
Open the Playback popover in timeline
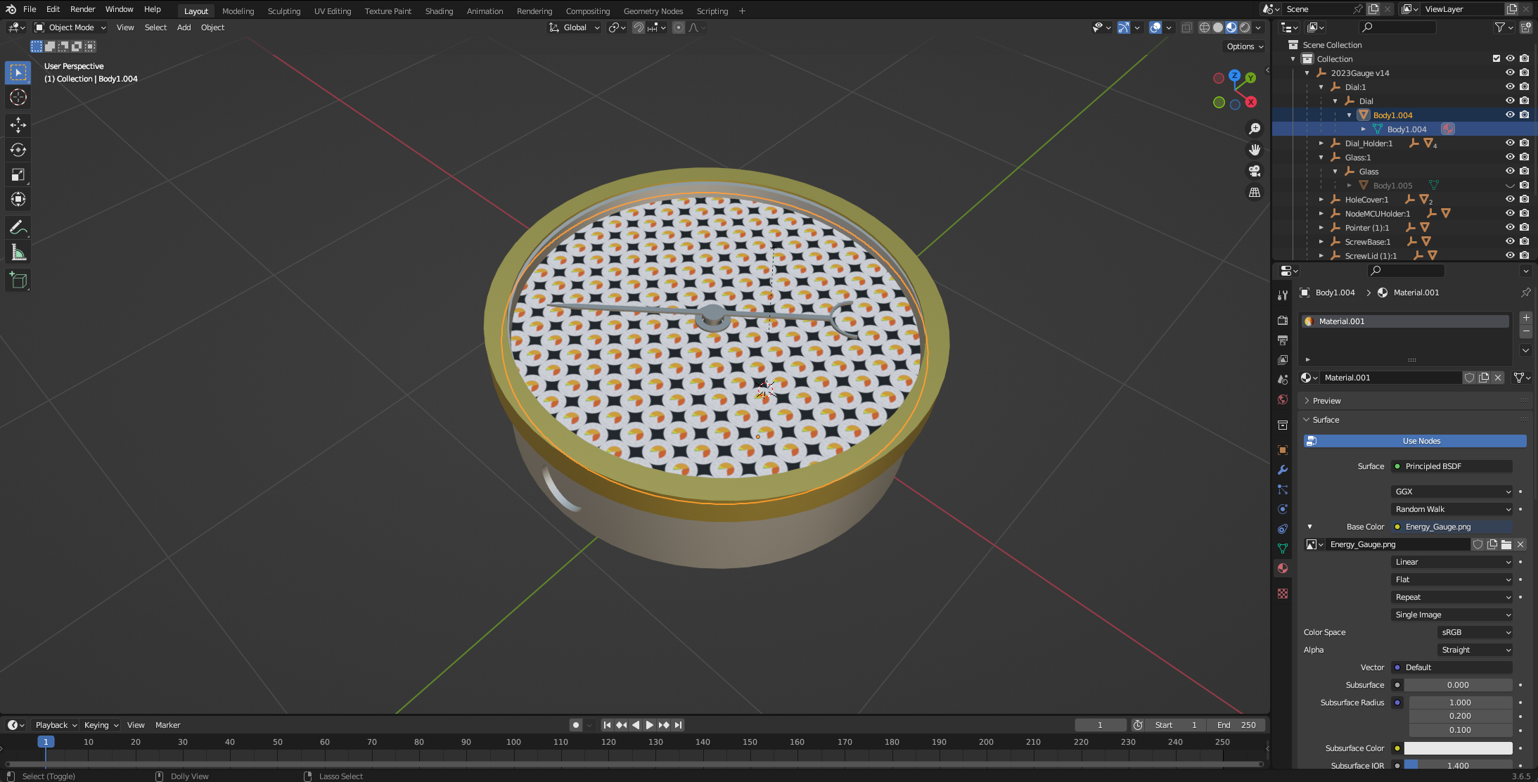coord(56,725)
